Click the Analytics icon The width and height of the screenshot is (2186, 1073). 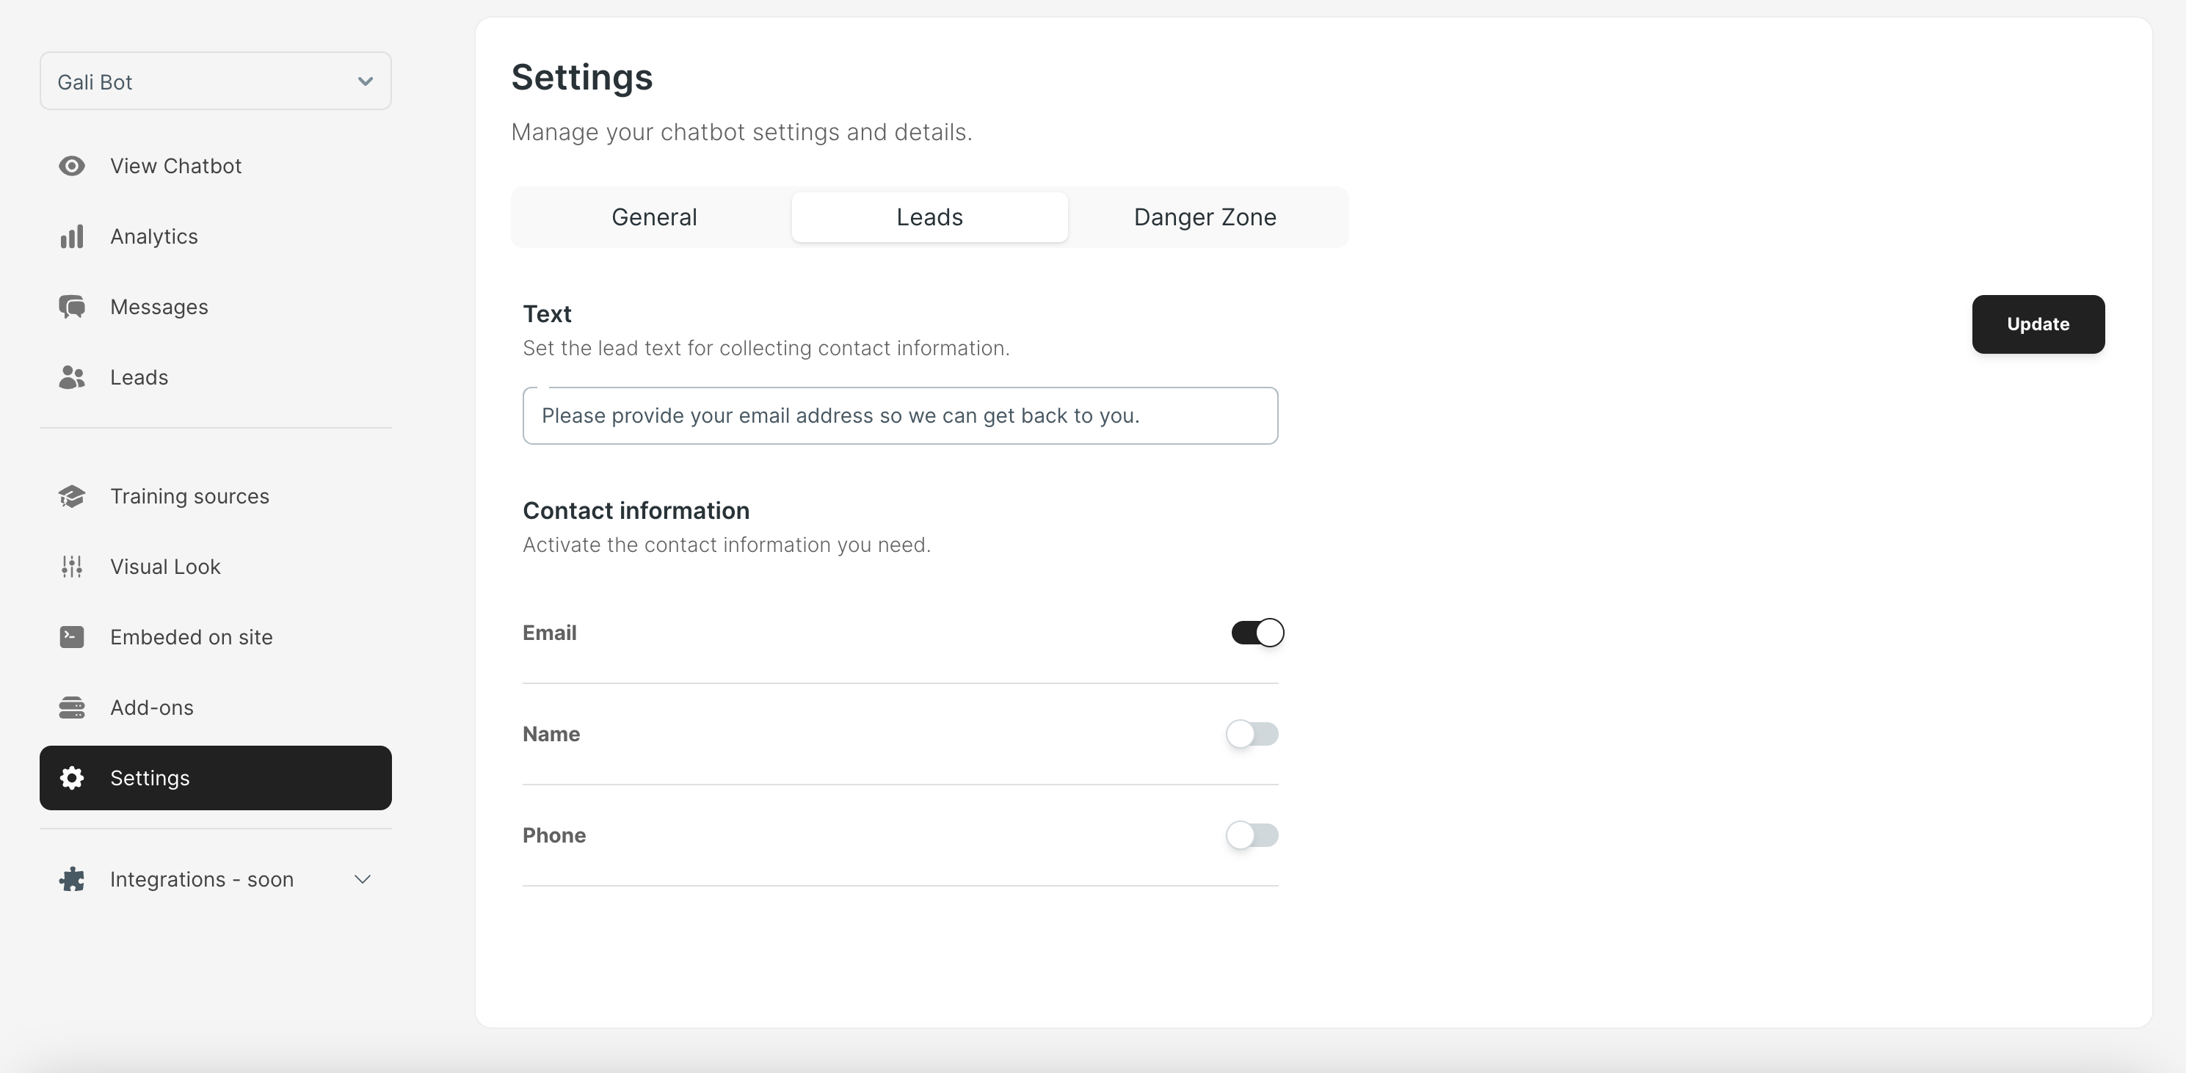pyautogui.click(x=71, y=236)
